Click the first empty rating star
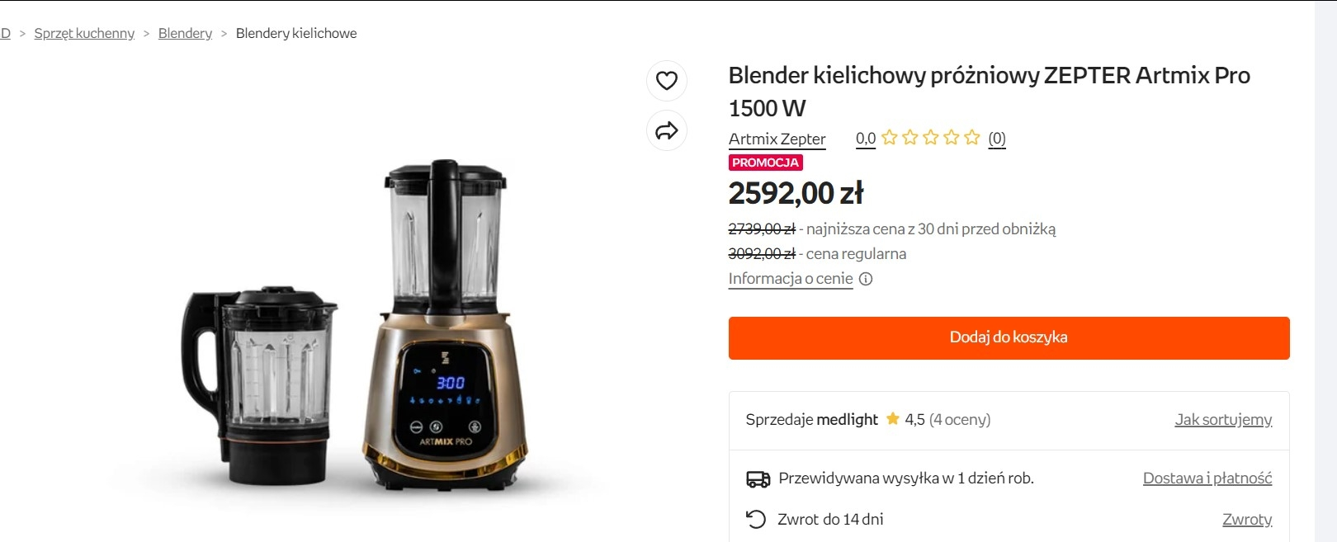Image resolution: width=1337 pixels, height=542 pixels. pos(889,138)
